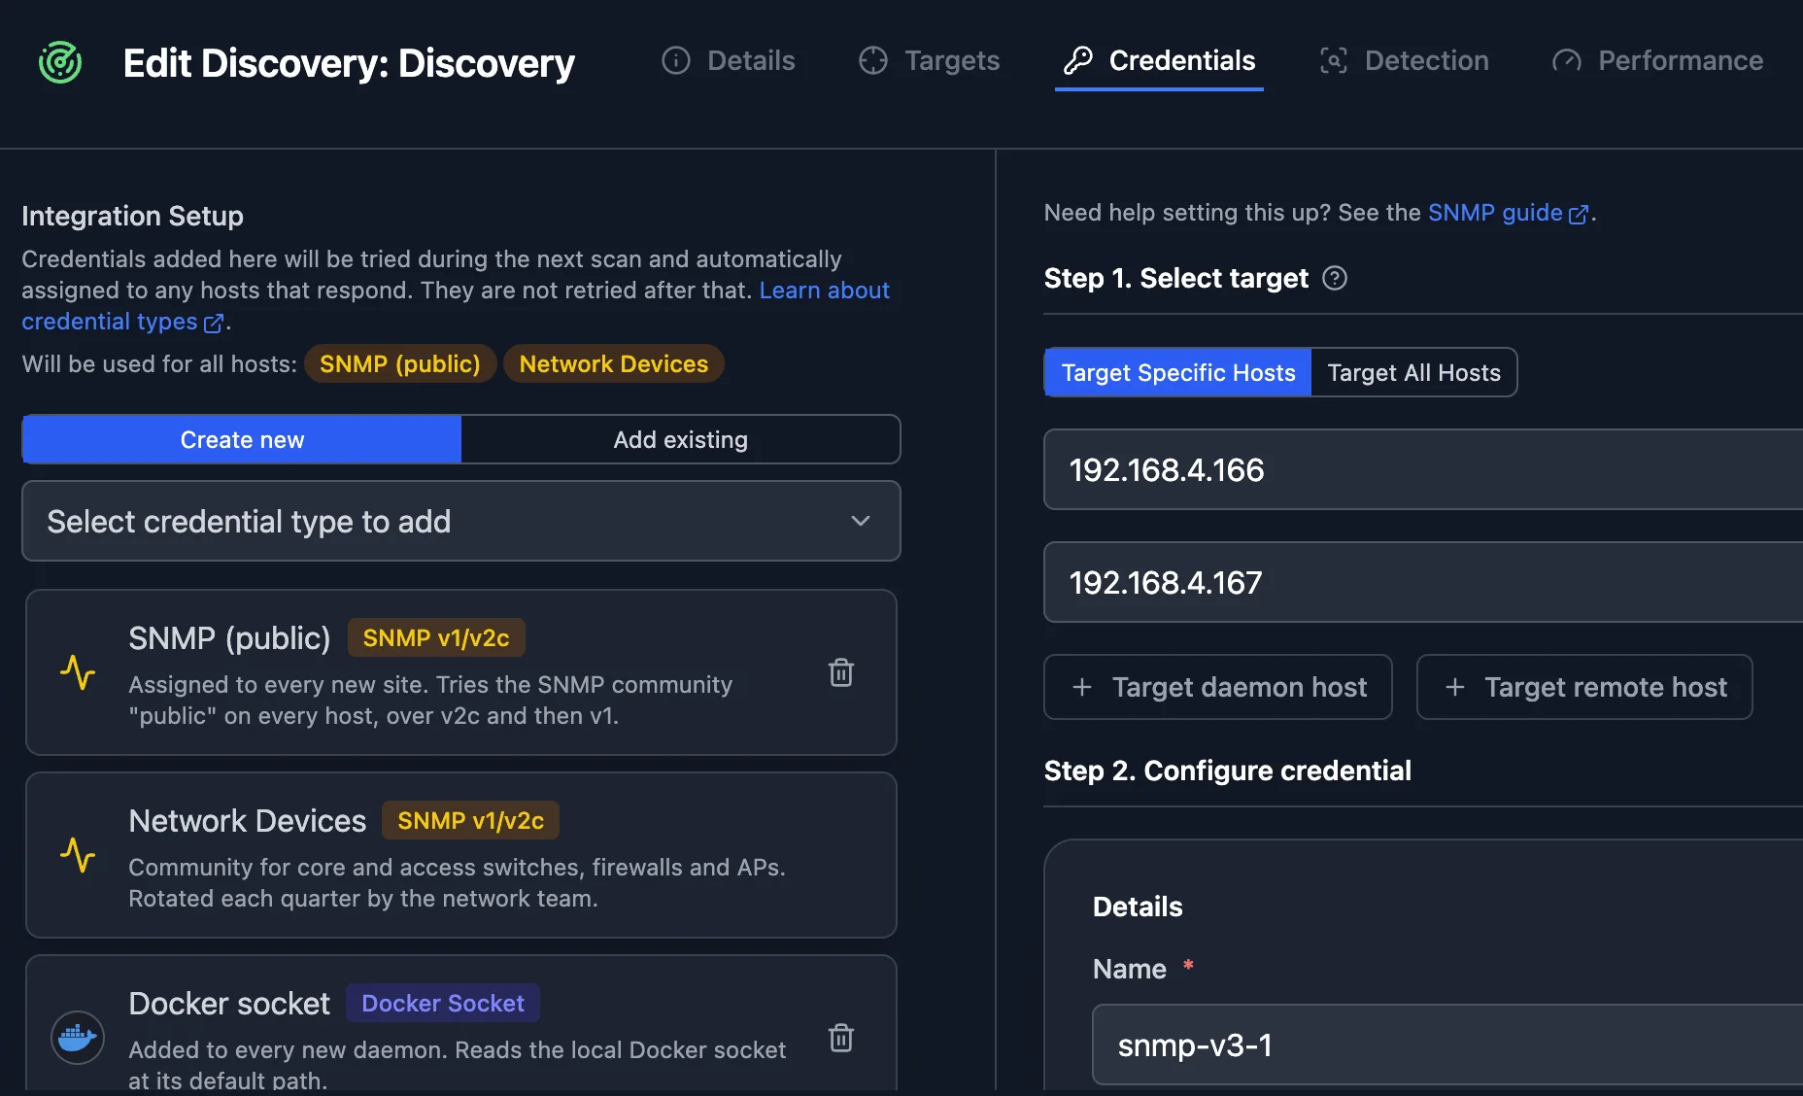Open the Performance tab
The width and height of the screenshot is (1803, 1096).
(x=1657, y=60)
